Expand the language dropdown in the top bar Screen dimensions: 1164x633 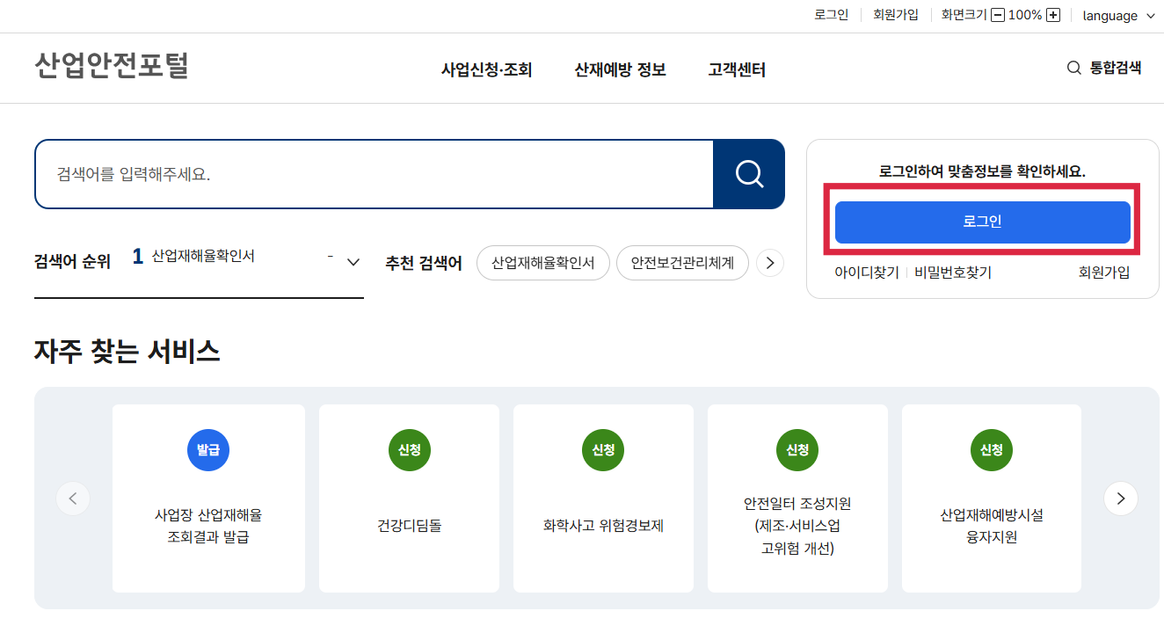(x=1119, y=15)
